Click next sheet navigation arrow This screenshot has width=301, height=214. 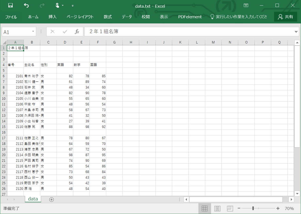click(x=14, y=199)
